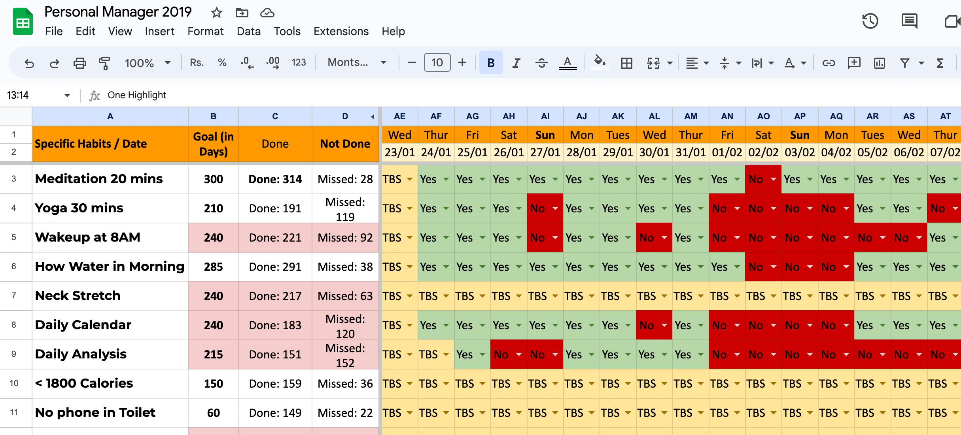
Task: Click Insert comment icon
Action: coord(854,63)
